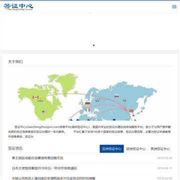
Task: Switch to the 美洲签证中心 tab
Action: [x=160, y=148]
